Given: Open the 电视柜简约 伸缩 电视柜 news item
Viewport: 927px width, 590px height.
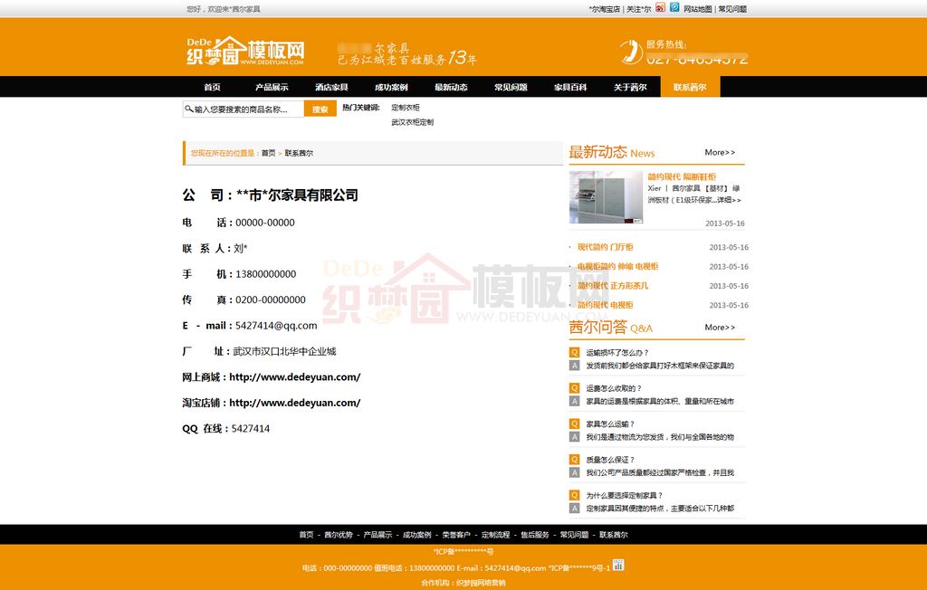Looking at the screenshot, I should click(x=618, y=267).
